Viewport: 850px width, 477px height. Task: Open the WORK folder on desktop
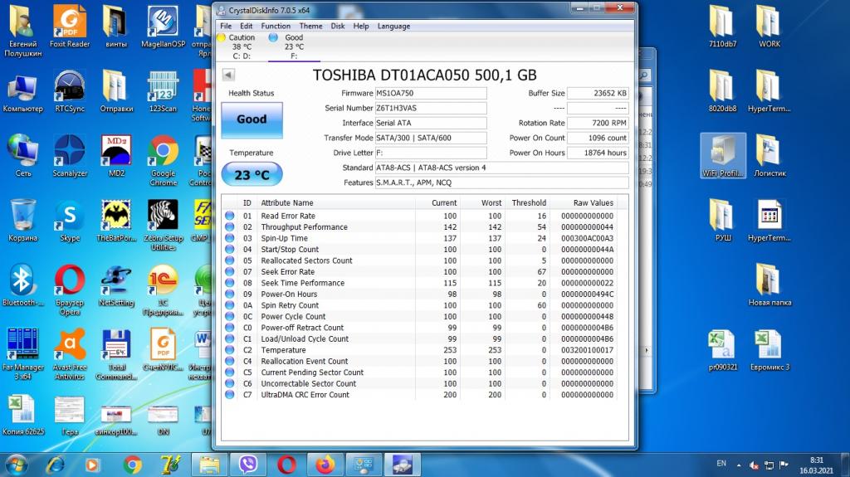click(769, 26)
